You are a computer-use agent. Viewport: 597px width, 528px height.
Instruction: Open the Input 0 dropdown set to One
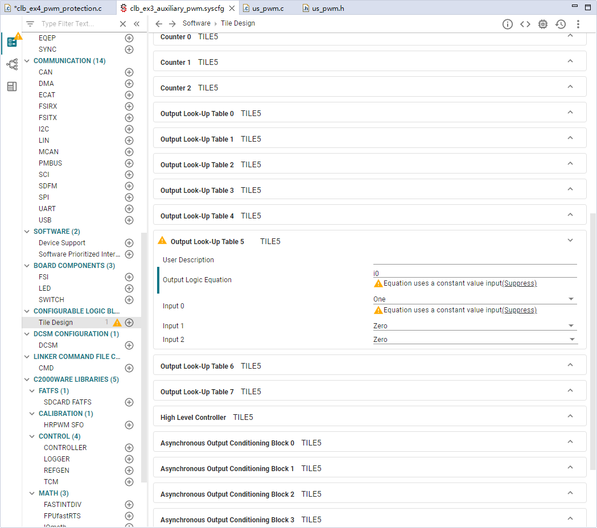[475, 299]
